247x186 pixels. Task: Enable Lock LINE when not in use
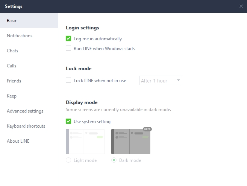68,80
